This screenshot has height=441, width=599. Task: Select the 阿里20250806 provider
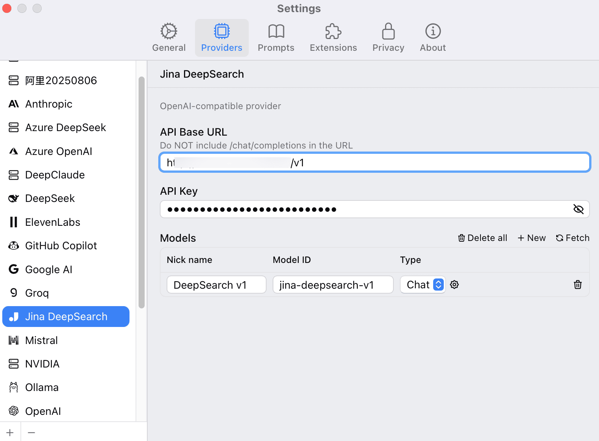[66, 80]
